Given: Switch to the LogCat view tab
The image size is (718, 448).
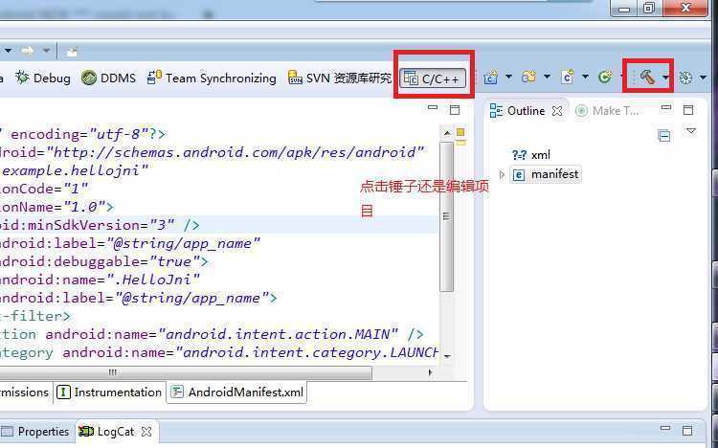Looking at the screenshot, I should [107, 432].
